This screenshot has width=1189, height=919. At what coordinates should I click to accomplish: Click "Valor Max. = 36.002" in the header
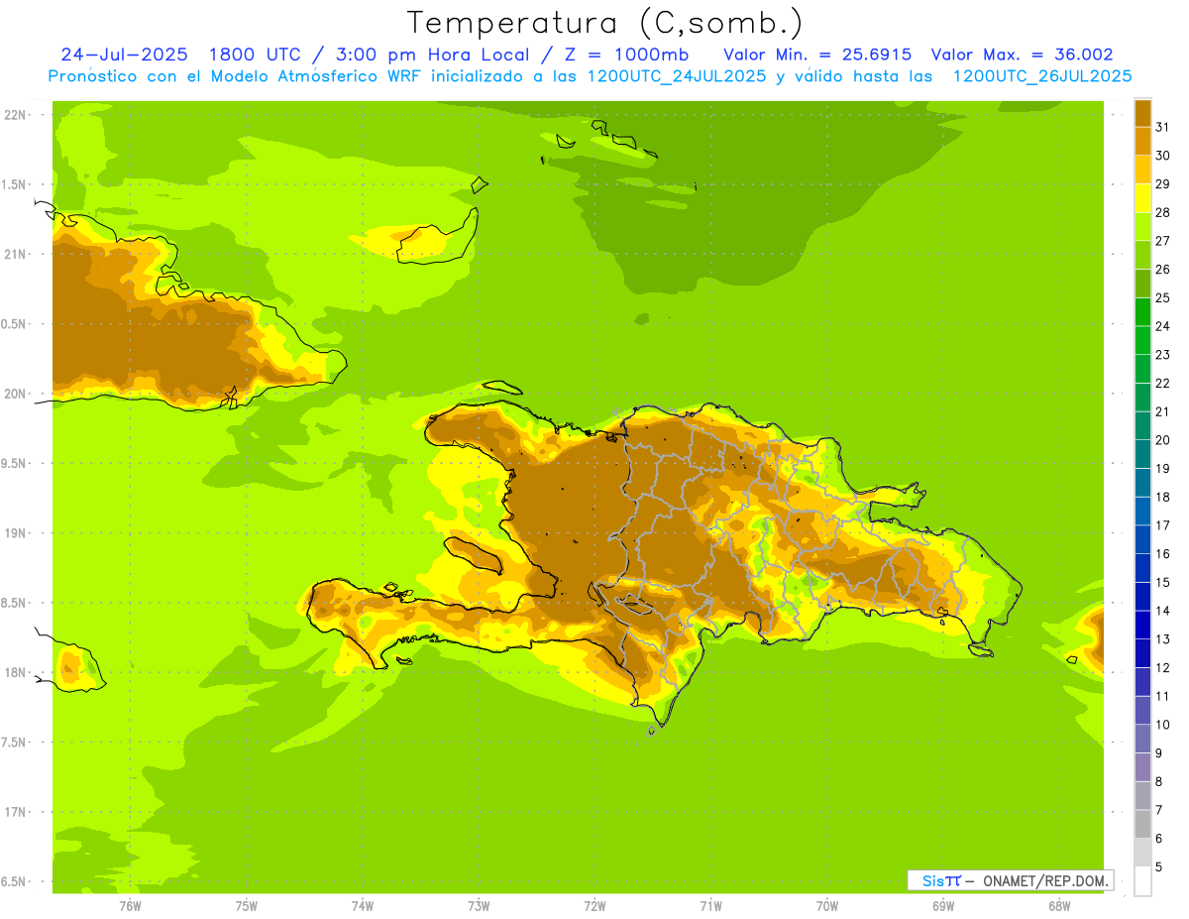pos(1023,55)
